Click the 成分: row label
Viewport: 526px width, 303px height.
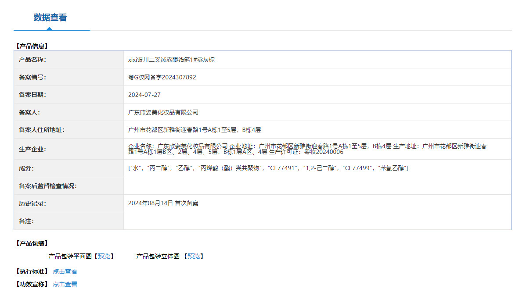click(x=26, y=168)
